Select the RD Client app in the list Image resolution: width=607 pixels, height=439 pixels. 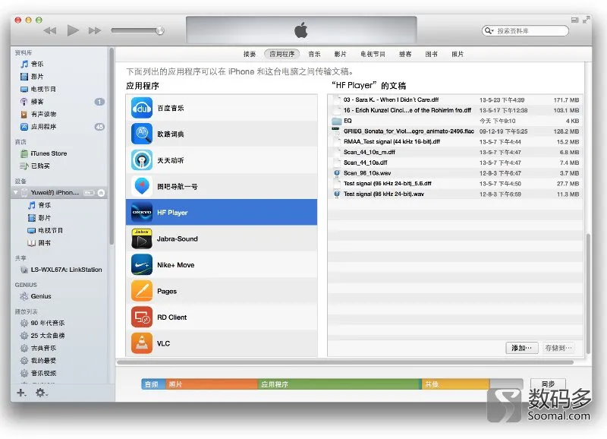(222, 317)
